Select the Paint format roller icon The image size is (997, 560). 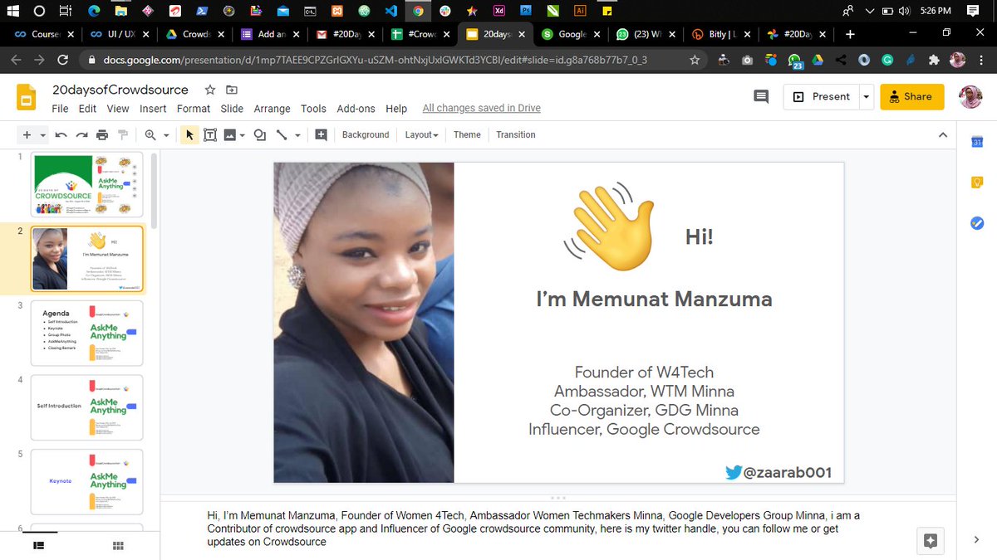point(123,134)
